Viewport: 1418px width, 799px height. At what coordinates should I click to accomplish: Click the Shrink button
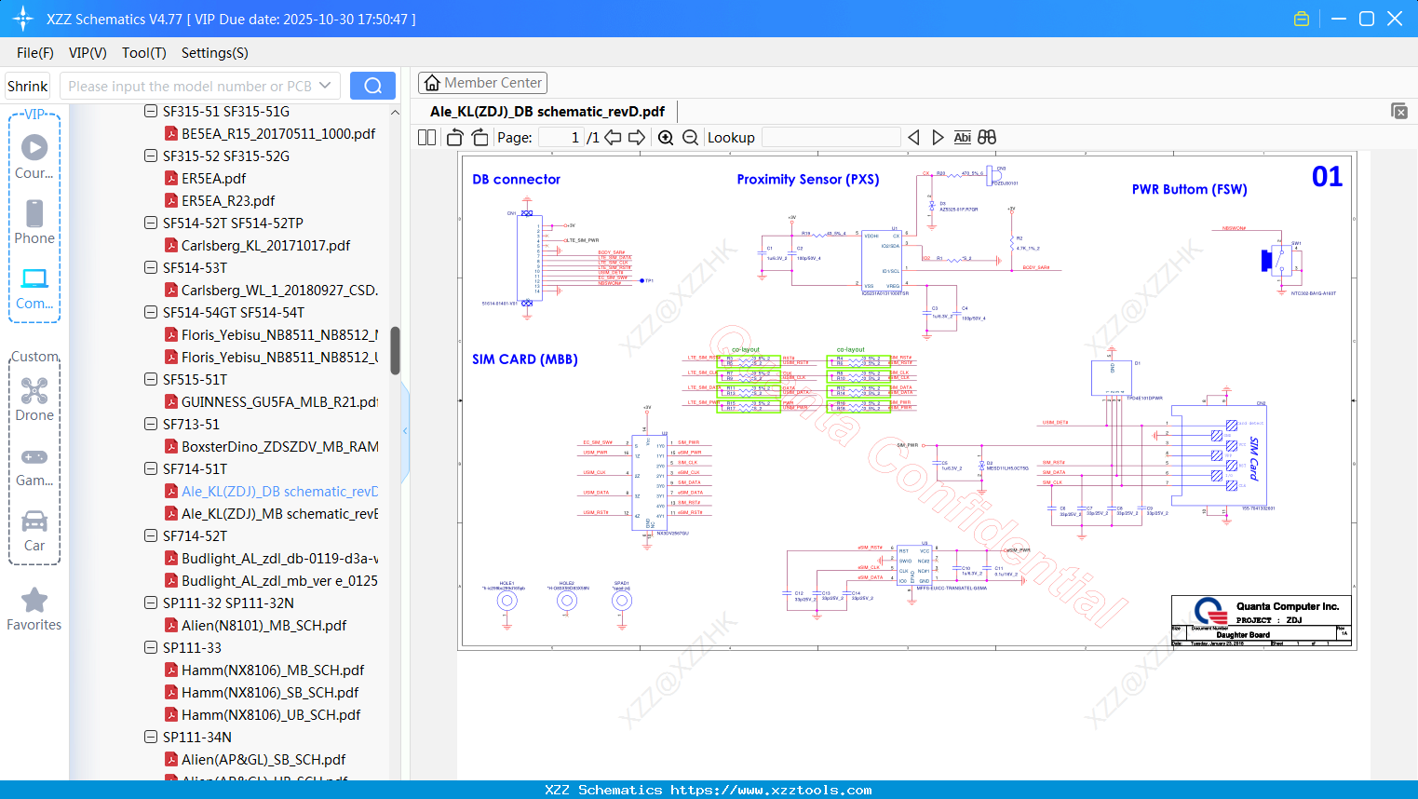pos(28,86)
